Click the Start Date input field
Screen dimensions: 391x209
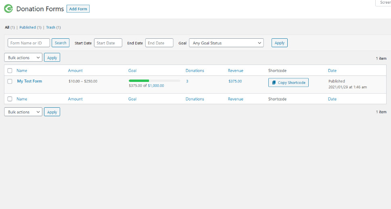point(108,43)
